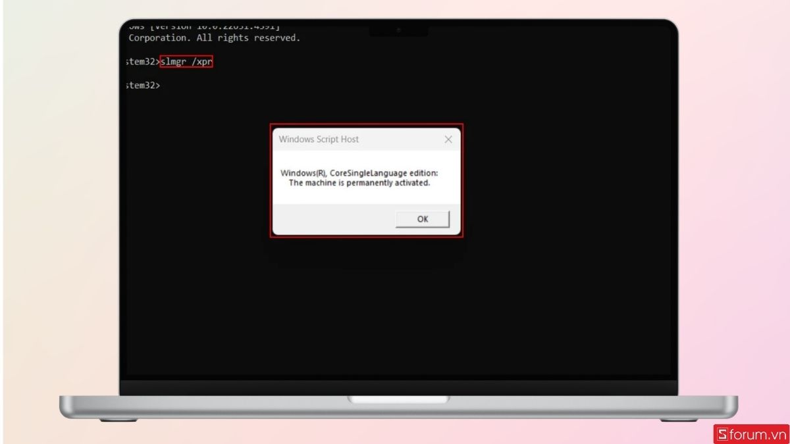This screenshot has width=790, height=444.
Task: Click OK in Windows Script Host dialog
Action: coord(423,219)
